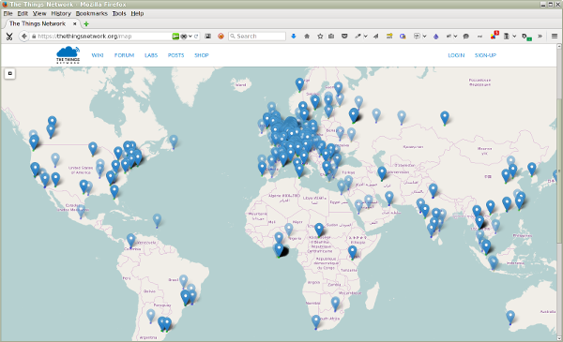Click the yellow ruler toolbar icon
The height and width of the screenshot is (342, 563).
389,37
